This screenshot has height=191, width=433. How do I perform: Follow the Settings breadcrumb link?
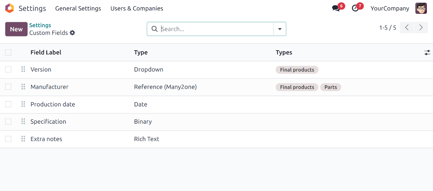click(x=40, y=25)
